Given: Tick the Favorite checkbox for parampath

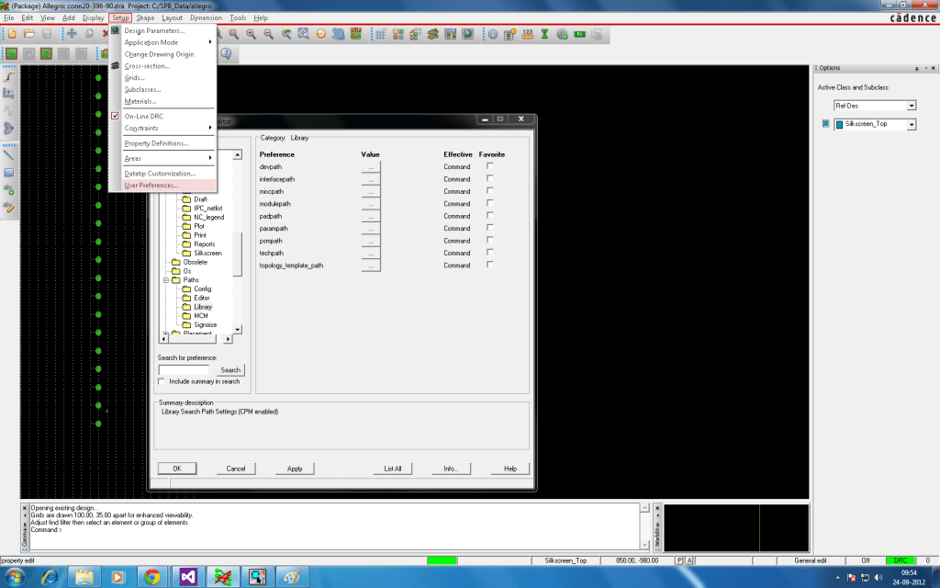Looking at the screenshot, I should point(490,228).
